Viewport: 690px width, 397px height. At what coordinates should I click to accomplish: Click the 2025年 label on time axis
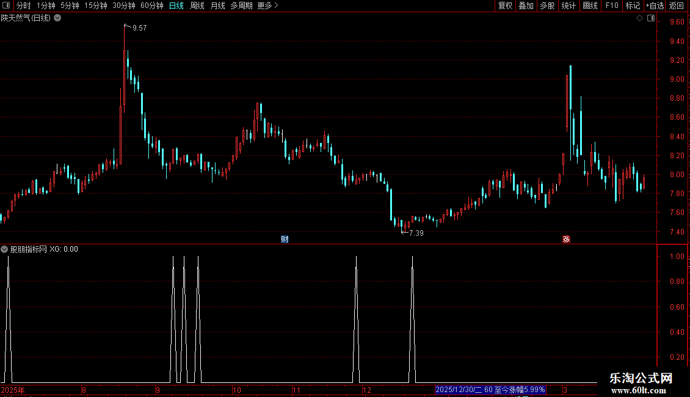coord(13,390)
